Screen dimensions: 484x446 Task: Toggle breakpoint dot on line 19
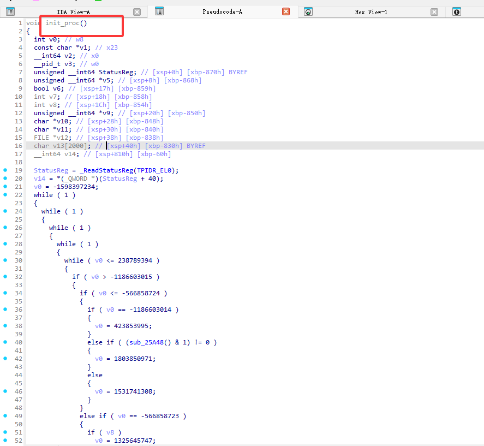[x=5, y=170]
